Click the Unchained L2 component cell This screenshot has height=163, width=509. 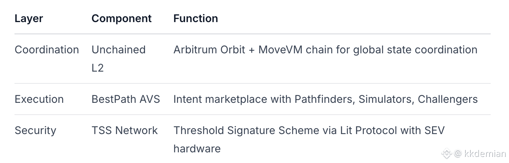point(118,59)
